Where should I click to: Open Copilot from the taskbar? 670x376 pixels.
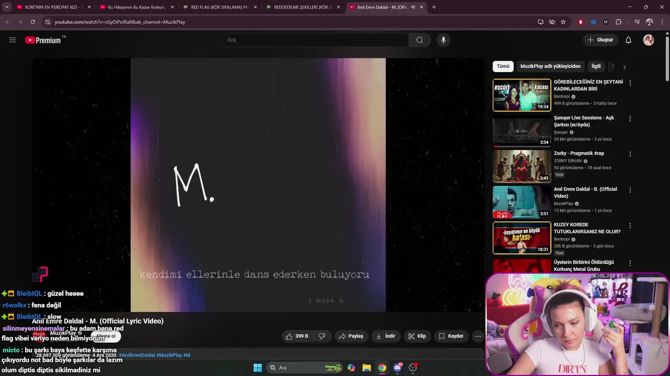pos(351,368)
